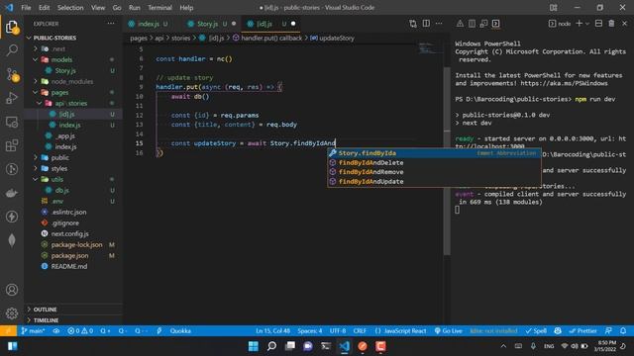Image resolution: width=634 pixels, height=356 pixels.
Task: Split the editor right
Action: coord(426,24)
